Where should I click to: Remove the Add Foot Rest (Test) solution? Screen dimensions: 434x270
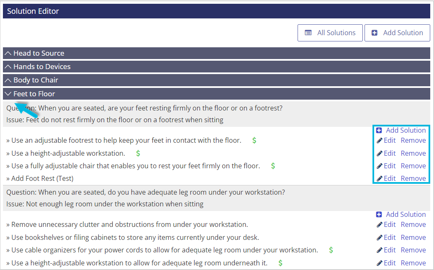pyautogui.click(x=413, y=179)
